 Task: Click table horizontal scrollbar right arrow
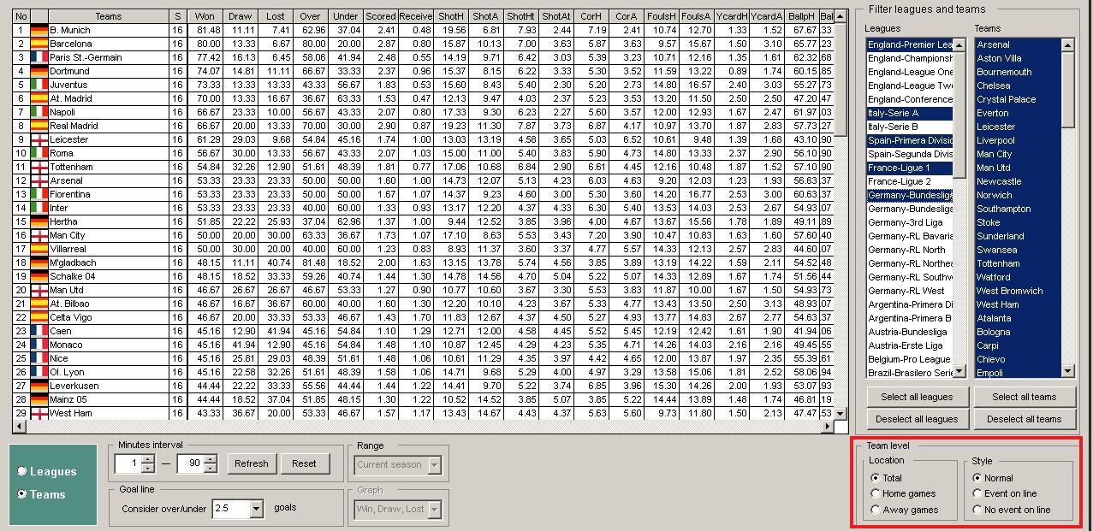tap(827, 427)
